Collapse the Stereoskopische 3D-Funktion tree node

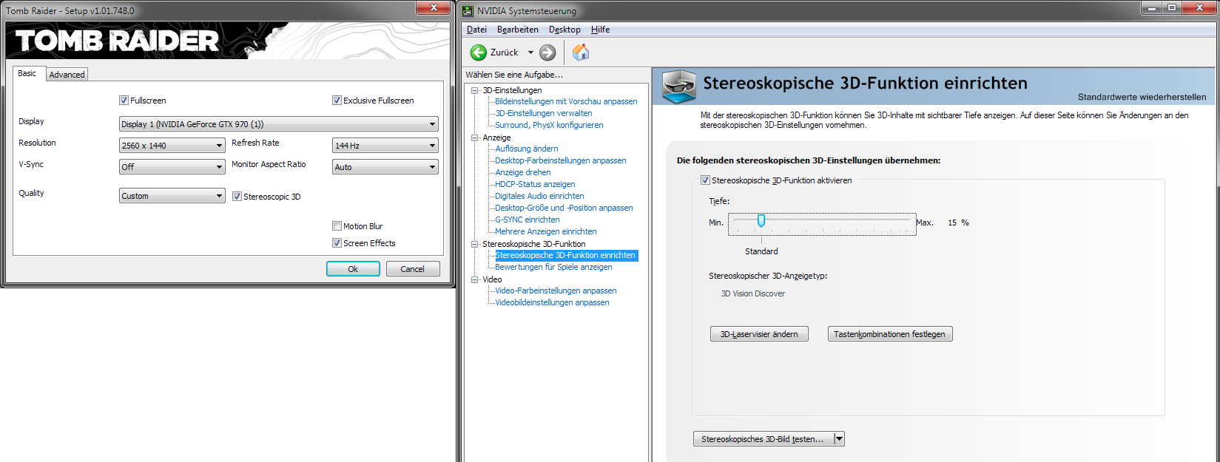pyautogui.click(x=475, y=244)
